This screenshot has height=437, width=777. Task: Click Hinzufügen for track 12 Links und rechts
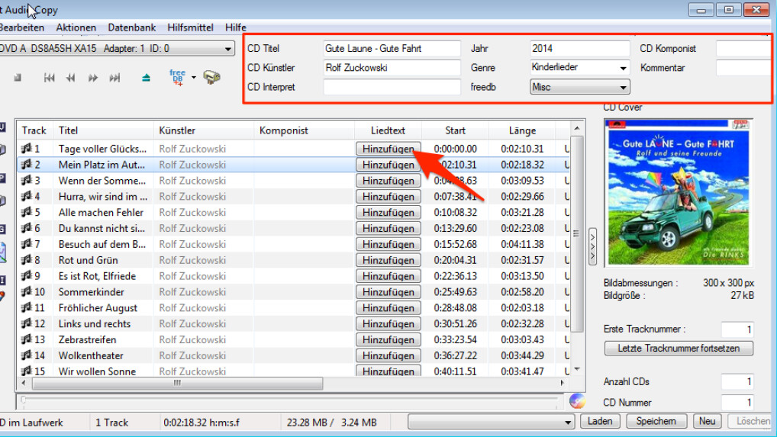coord(388,323)
